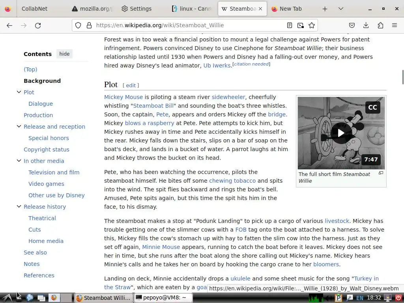Image resolution: width=404 pixels, height=303 pixels.
Task: Open the P tray icon
Action: tap(338, 298)
